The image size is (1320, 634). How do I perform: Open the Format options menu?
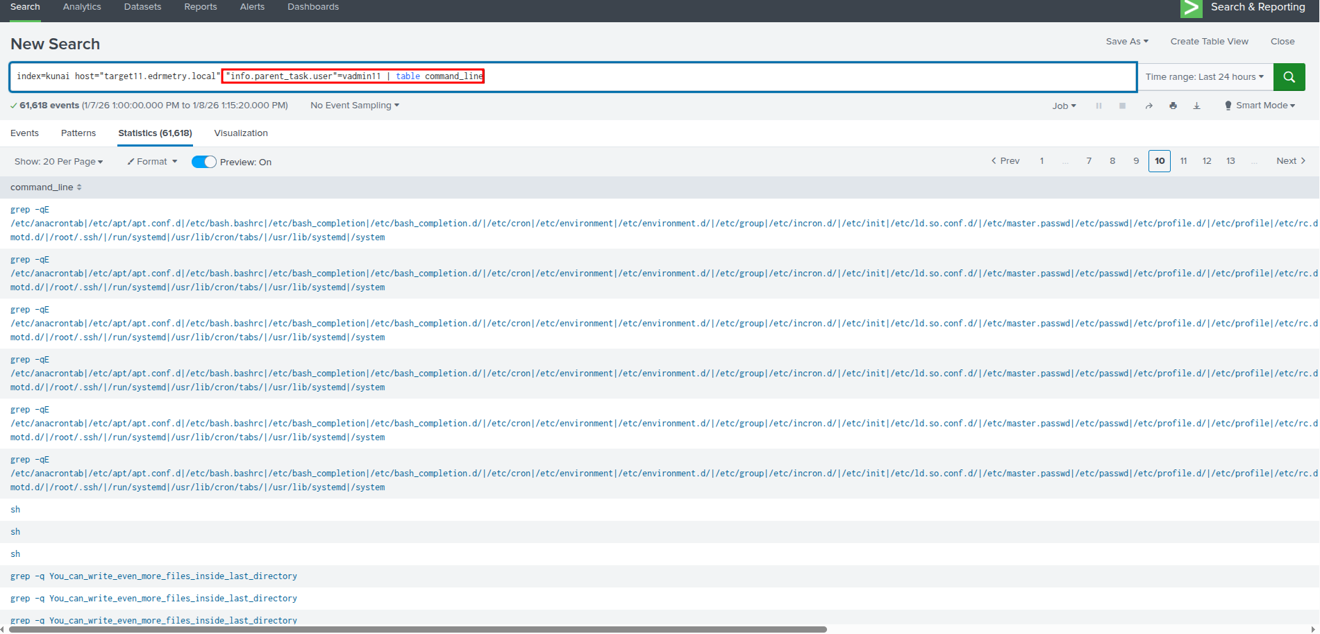tap(152, 162)
